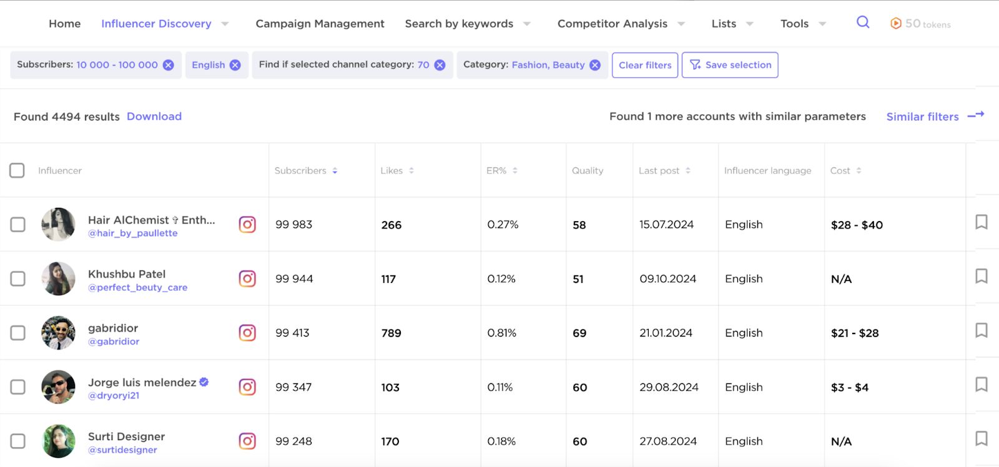The image size is (999, 467).
Task: Open the Tools menu
Action: point(794,24)
